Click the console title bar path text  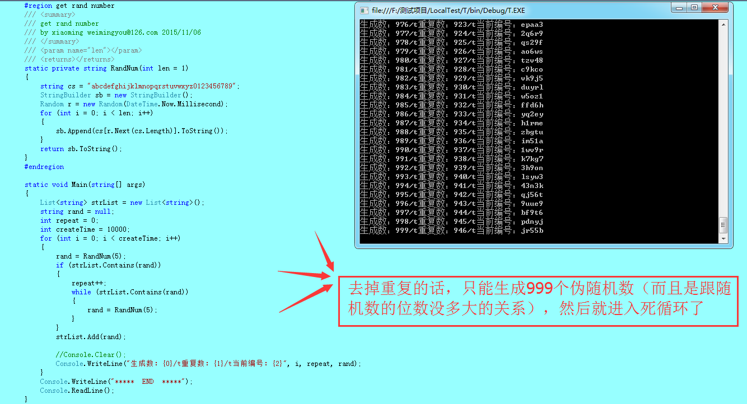click(x=449, y=11)
